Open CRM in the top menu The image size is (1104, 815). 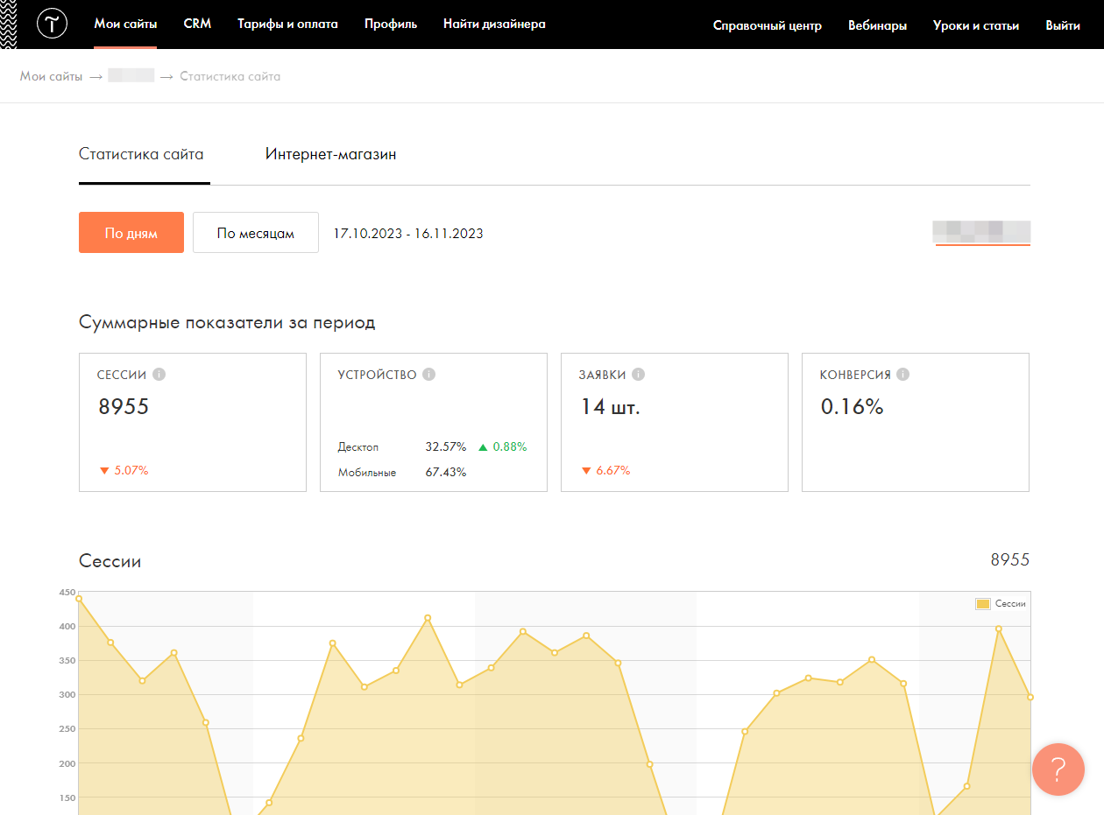pyautogui.click(x=197, y=25)
